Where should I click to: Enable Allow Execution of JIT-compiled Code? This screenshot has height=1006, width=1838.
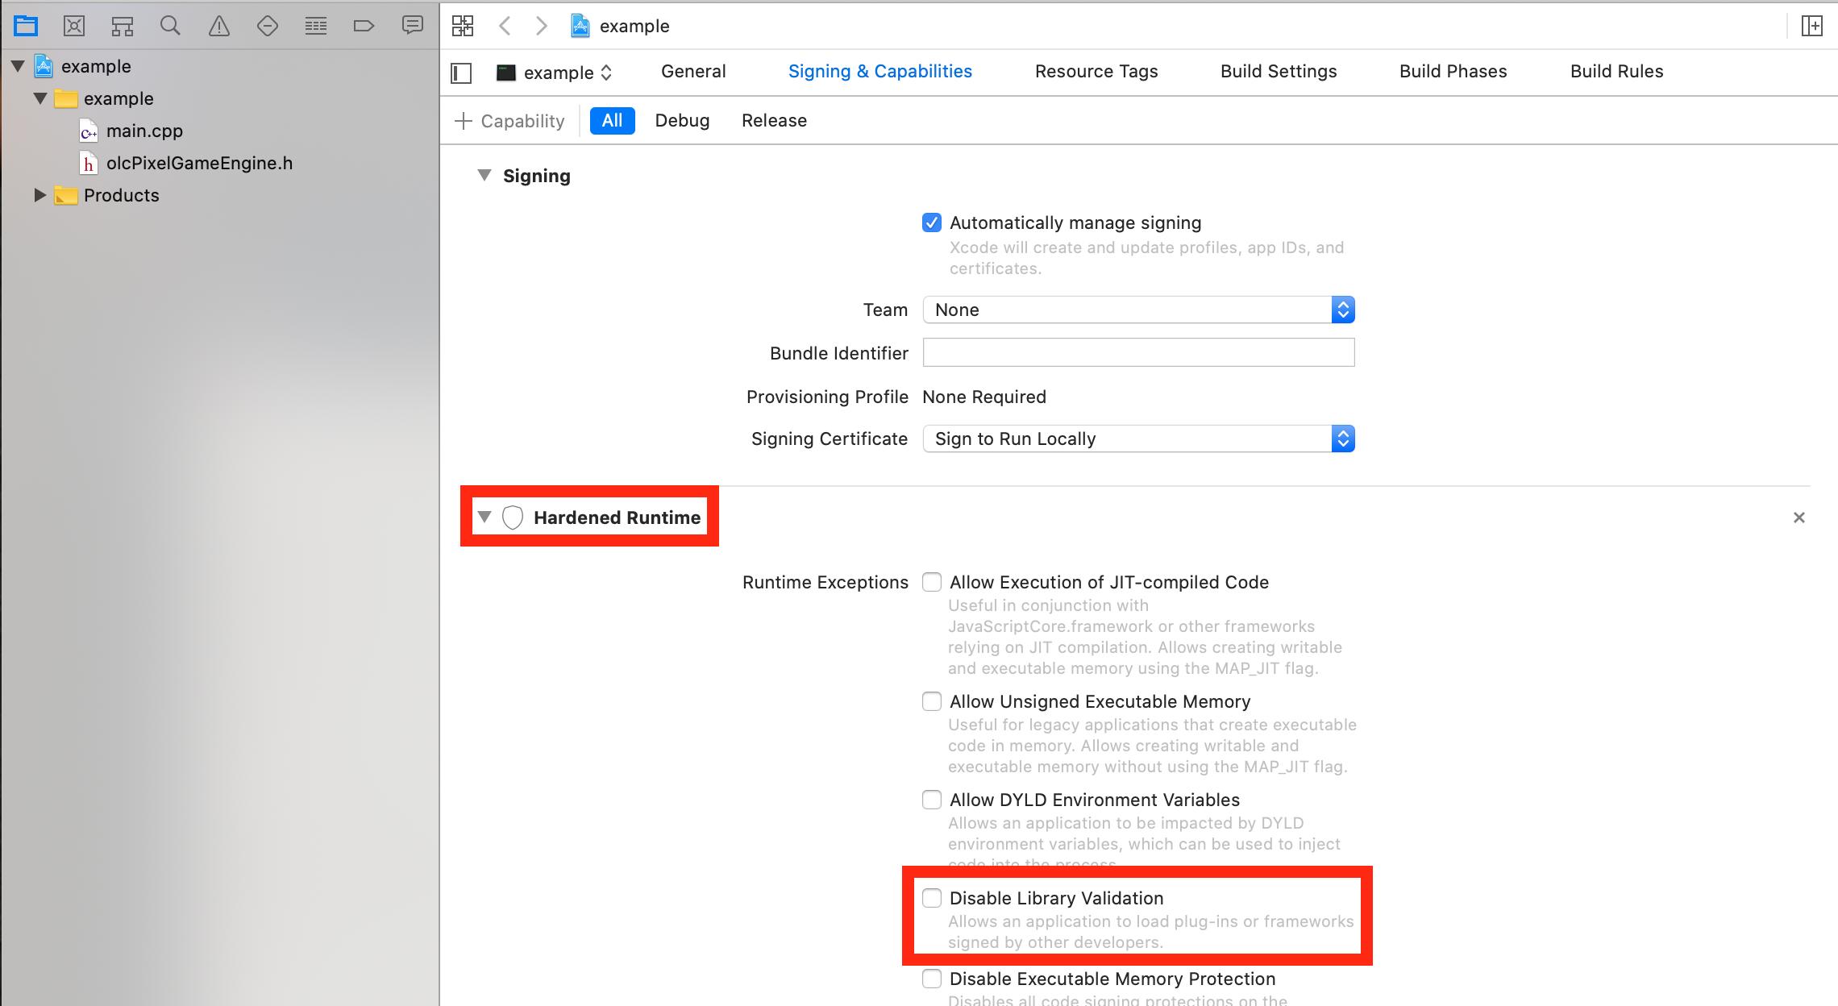[932, 582]
